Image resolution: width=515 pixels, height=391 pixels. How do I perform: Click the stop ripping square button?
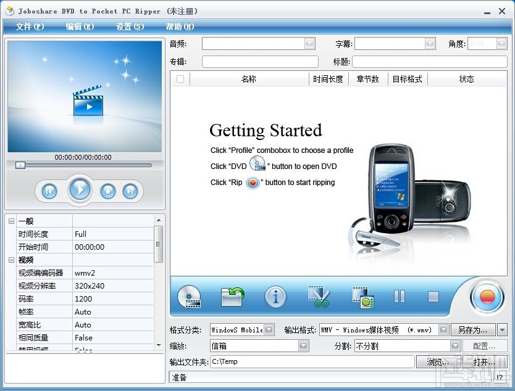tap(433, 297)
